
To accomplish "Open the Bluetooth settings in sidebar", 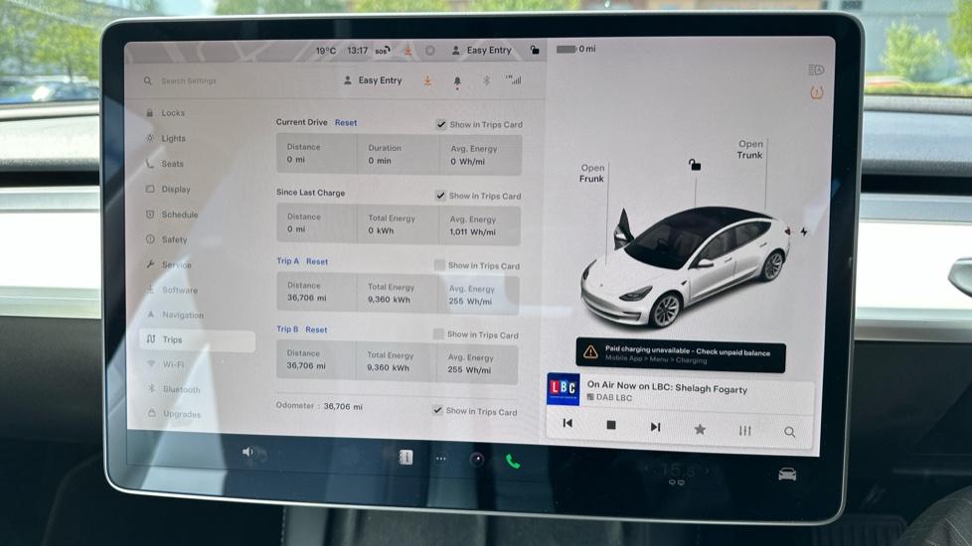I will tap(174, 389).
